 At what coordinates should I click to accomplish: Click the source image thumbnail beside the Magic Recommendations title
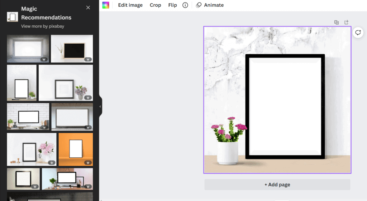tap(13, 17)
